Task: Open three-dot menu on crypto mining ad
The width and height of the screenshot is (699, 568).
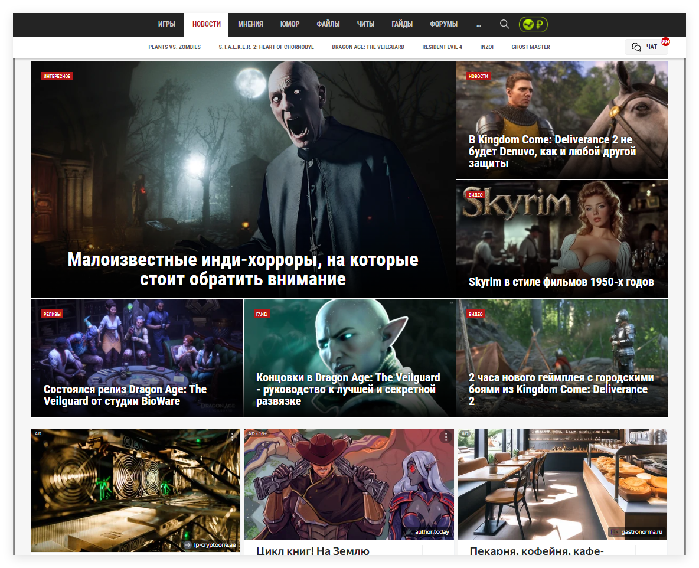Action: [x=233, y=437]
